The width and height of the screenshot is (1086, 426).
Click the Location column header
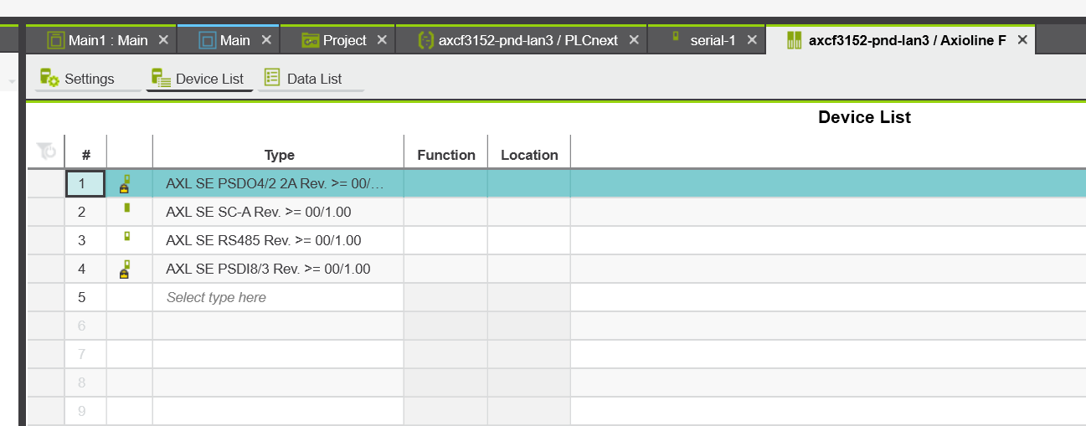529,155
